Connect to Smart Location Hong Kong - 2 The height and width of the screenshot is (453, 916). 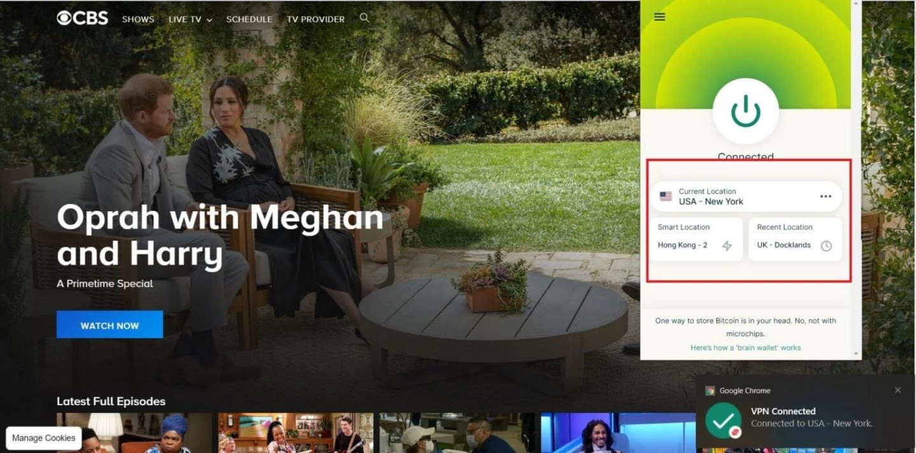point(696,239)
